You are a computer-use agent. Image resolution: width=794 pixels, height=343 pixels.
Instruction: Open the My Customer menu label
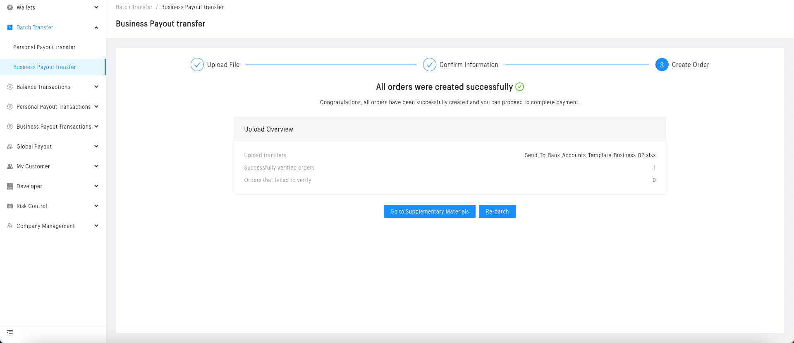[x=33, y=166]
